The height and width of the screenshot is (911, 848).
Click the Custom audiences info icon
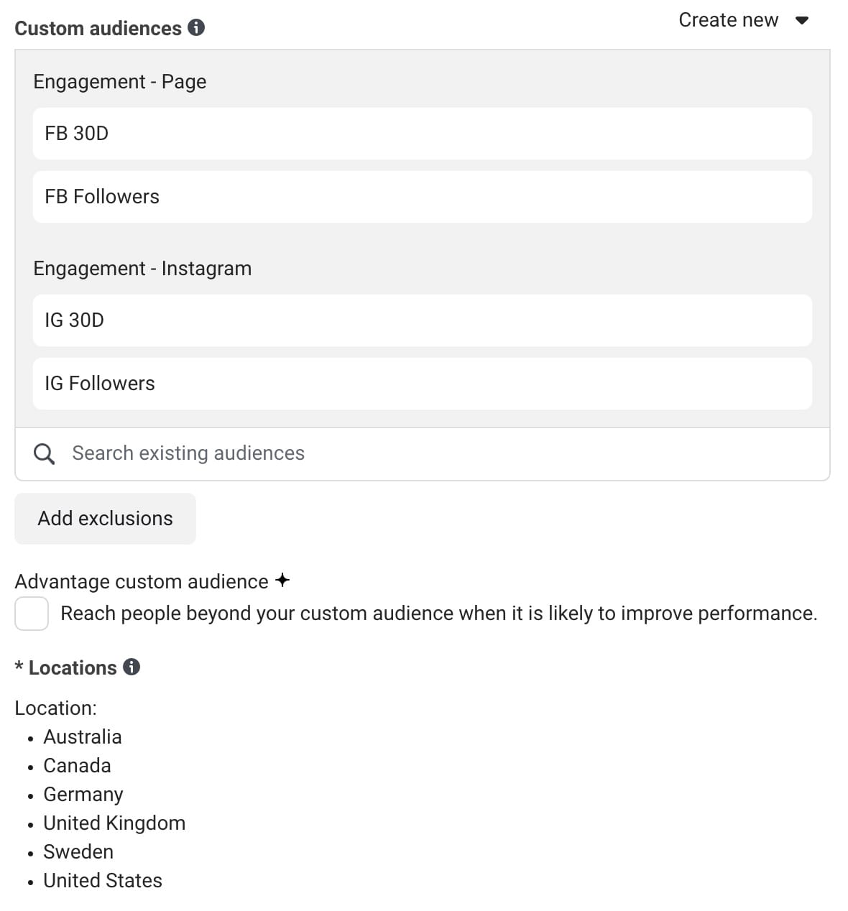click(x=196, y=28)
